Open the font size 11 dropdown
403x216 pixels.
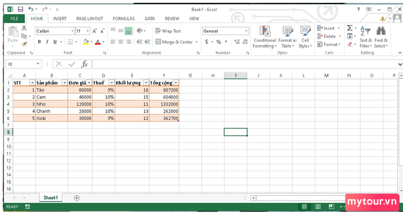tap(88, 31)
